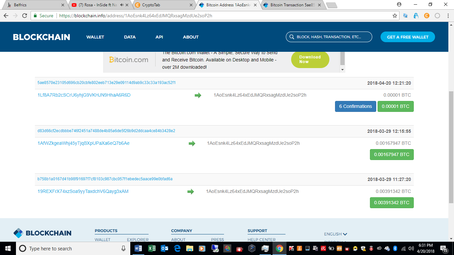454x255 pixels.
Task: Activate the microphone in the Windows search box
Action: click(123, 248)
